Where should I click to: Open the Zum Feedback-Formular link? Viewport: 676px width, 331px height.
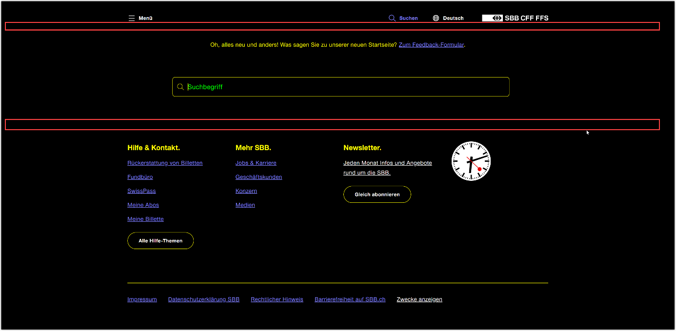[431, 44]
